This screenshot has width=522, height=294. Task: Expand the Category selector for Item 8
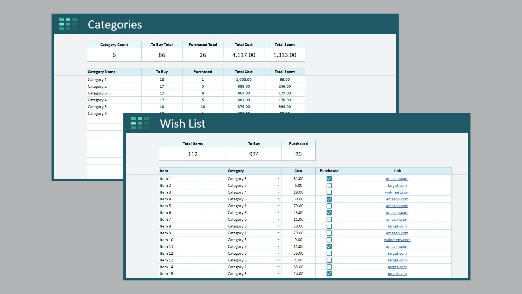point(278,226)
